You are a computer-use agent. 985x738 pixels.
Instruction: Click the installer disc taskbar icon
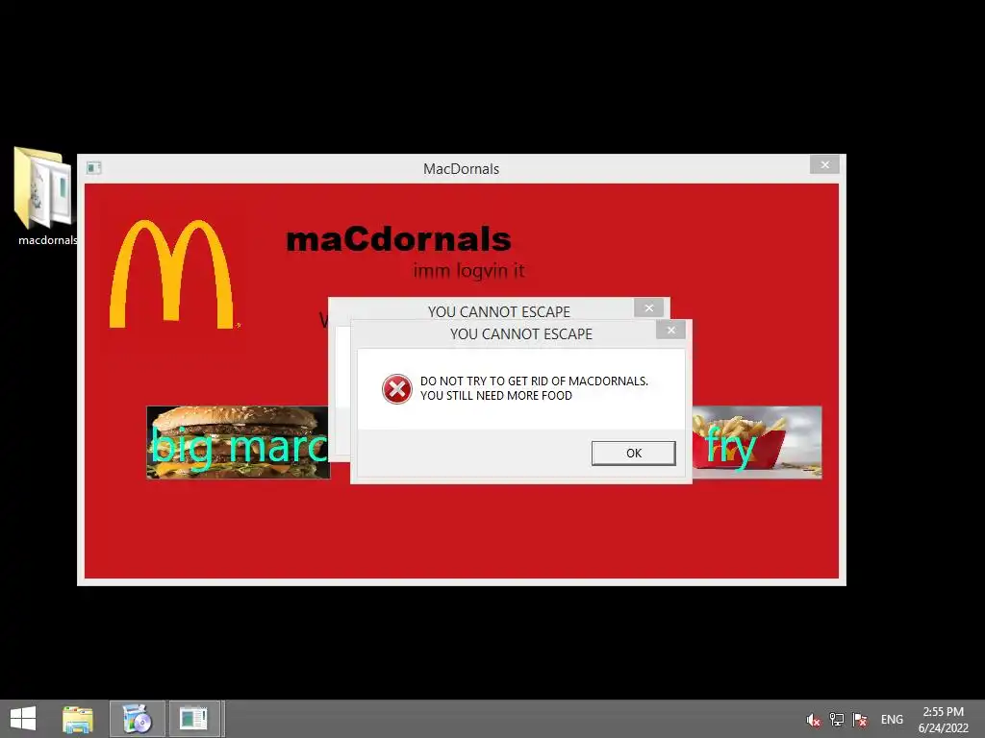(x=137, y=719)
